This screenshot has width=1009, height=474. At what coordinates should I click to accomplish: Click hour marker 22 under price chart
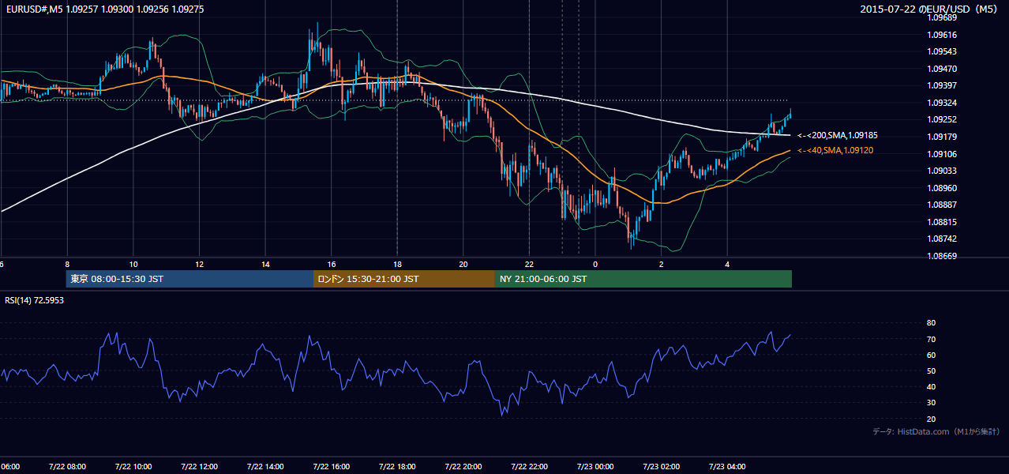(x=529, y=265)
